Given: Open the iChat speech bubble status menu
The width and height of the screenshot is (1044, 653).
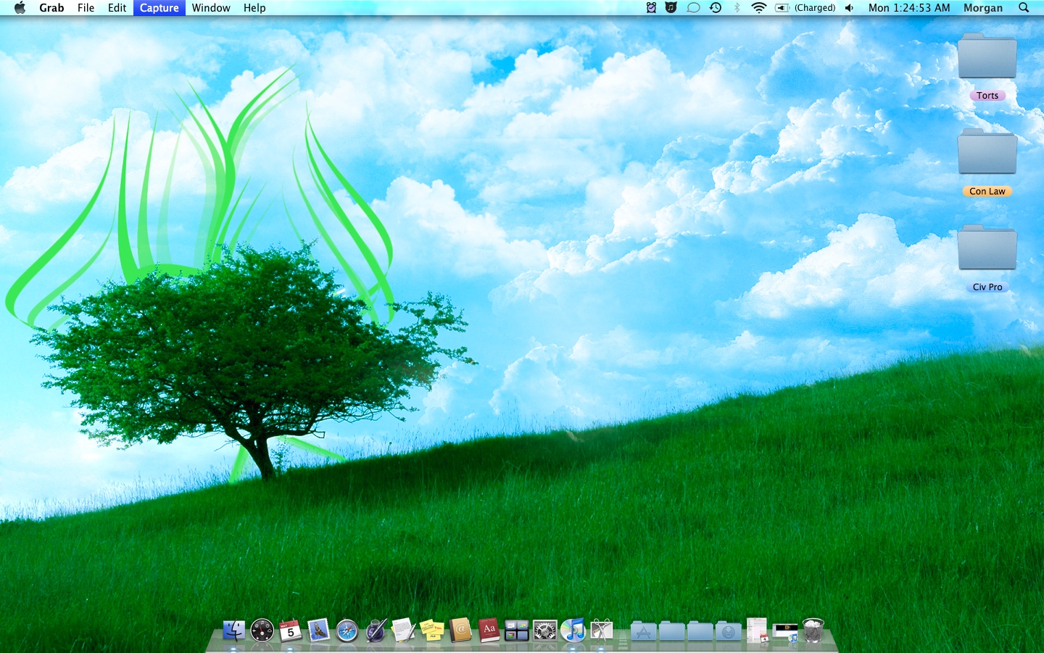Looking at the screenshot, I should 693,8.
